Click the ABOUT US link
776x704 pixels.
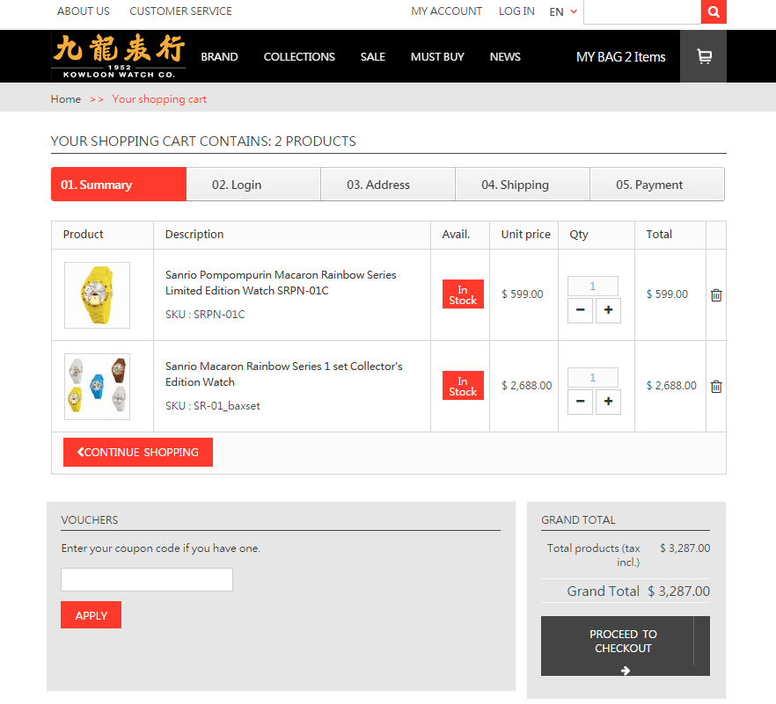[83, 11]
